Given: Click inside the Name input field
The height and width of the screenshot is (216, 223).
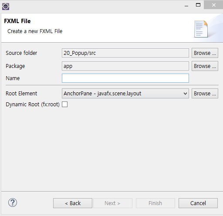Looking at the screenshot, I should (125, 78).
